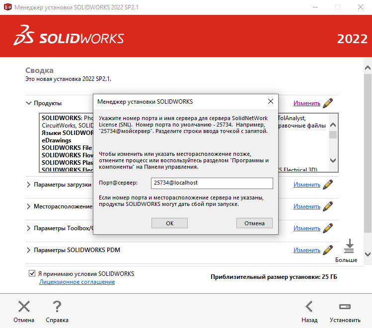Click the main page scroll up arrow

(x=368, y=68)
